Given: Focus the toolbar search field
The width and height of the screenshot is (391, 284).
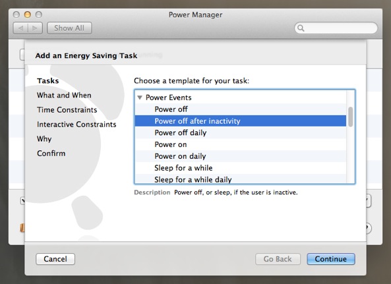Looking at the screenshot, I should (336, 28).
